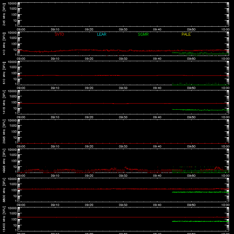Click 09:00 label under the 8800 MHz panel

pyautogui.click(x=21, y=205)
